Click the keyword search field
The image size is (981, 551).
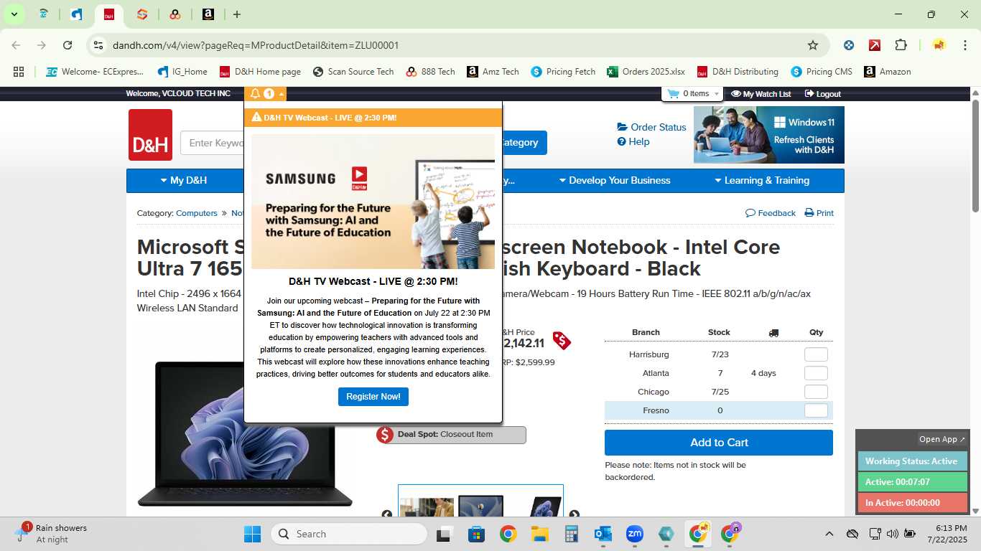point(213,143)
